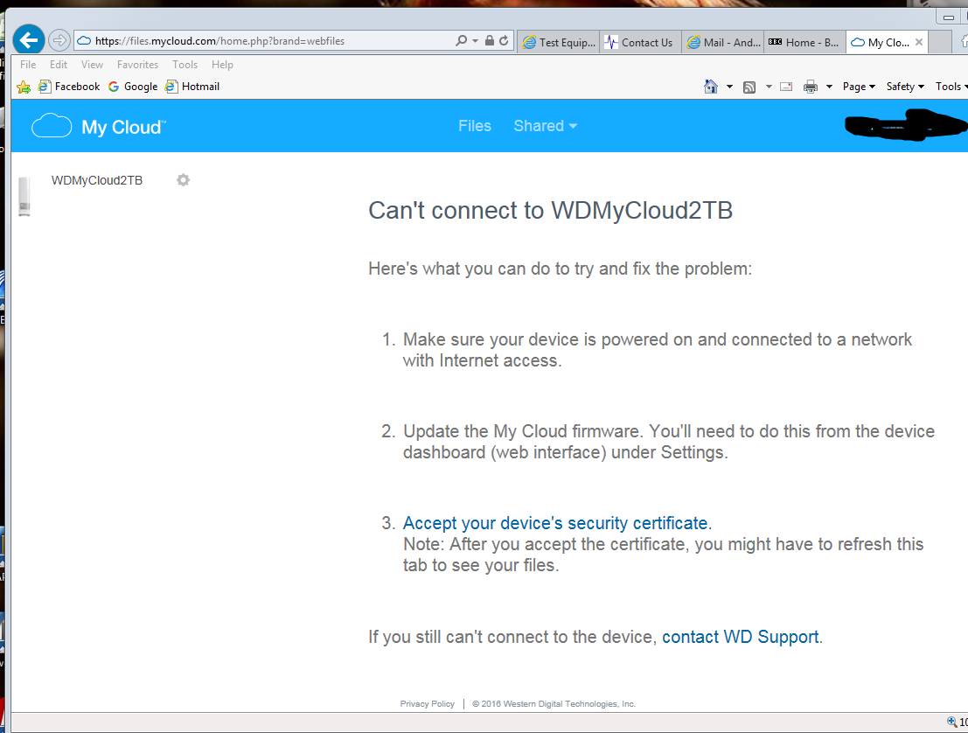
Task: Open the Favorites menu
Action: pos(137,64)
